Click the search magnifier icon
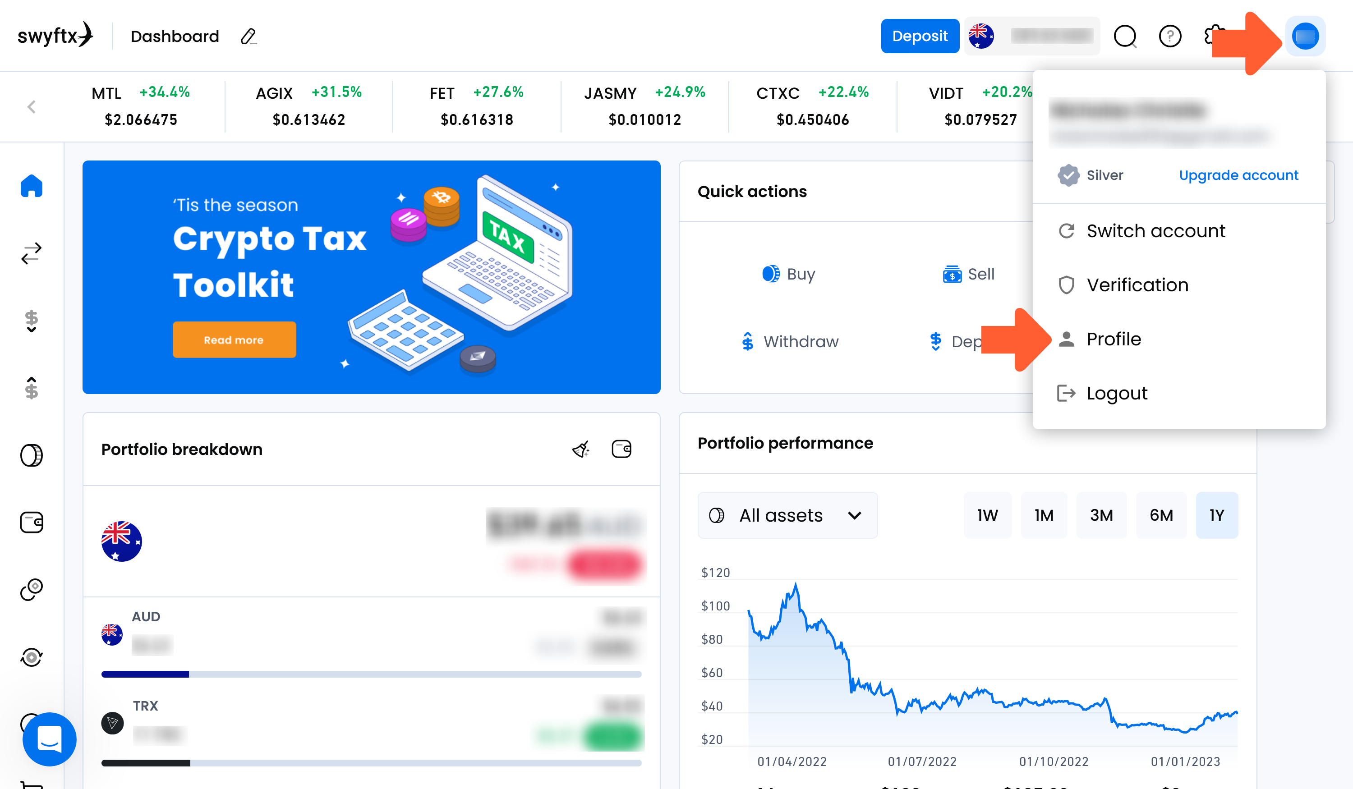Image resolution: width=1353 pixels, height=789 pixels. [1125, 37]
